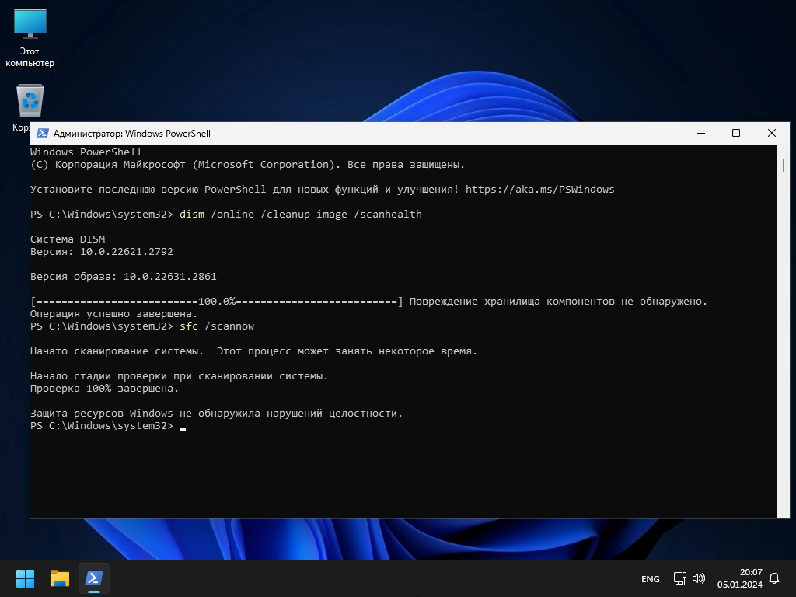Screen dimensions: 796x597
Task: Open the Windows Start menu
Action: 25,578
